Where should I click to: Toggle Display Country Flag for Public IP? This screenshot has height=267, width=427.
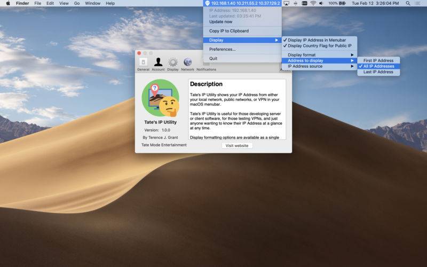[x=319, y=46]
